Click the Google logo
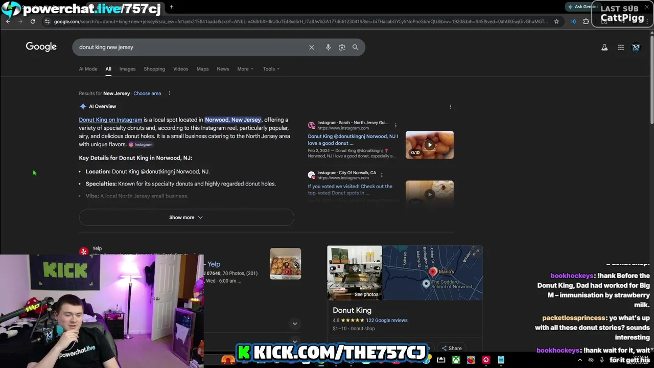This screenshot has width=654, height=368. pos(41,47)
